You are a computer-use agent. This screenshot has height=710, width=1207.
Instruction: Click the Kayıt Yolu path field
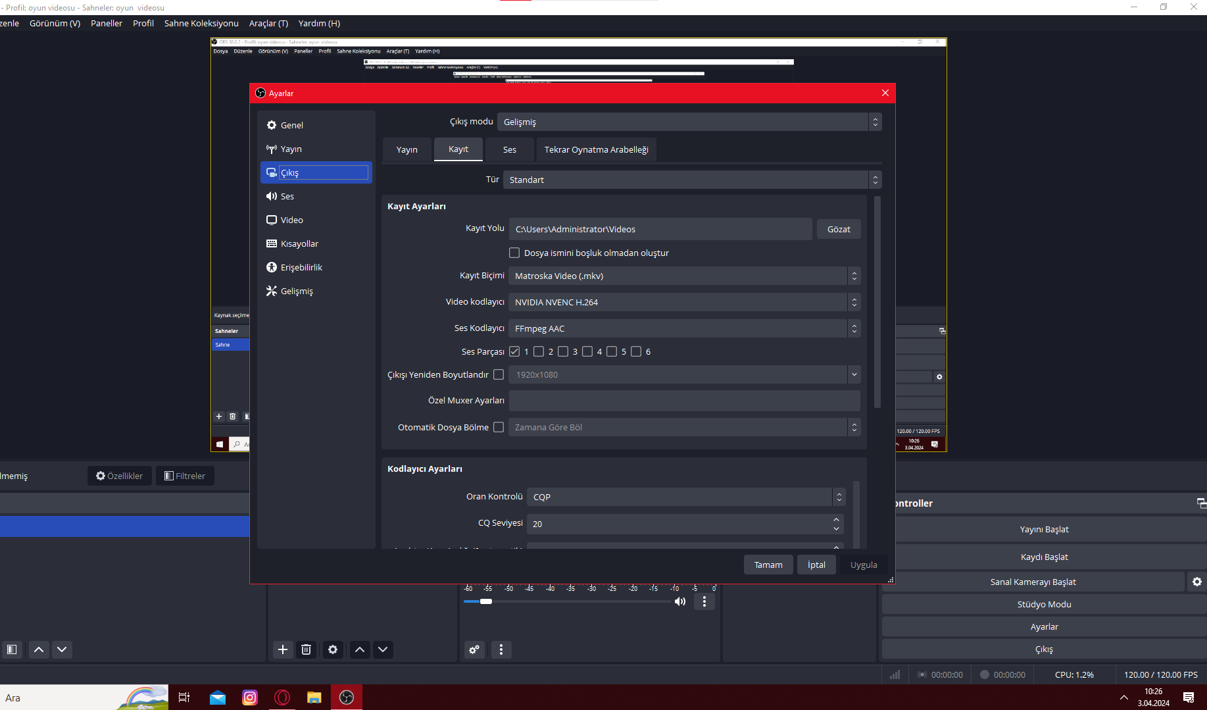click(660, 229)
